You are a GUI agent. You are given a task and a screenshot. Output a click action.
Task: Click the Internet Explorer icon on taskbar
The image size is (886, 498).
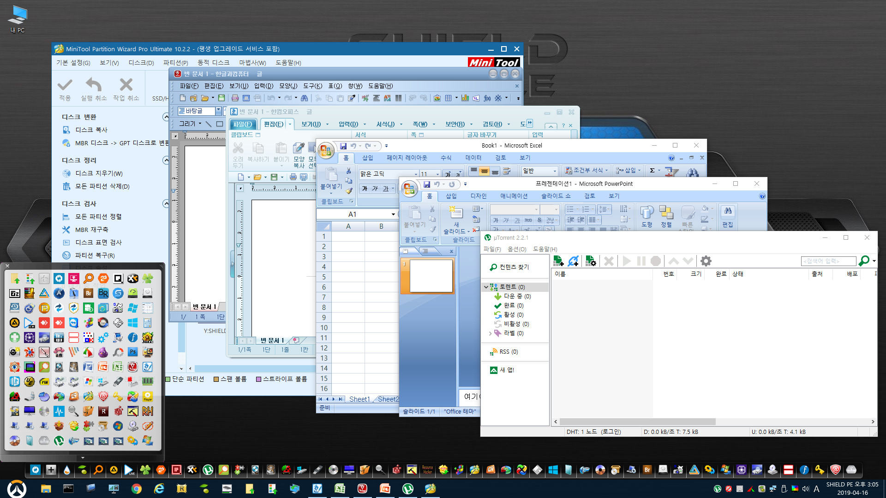coord(159,489)
